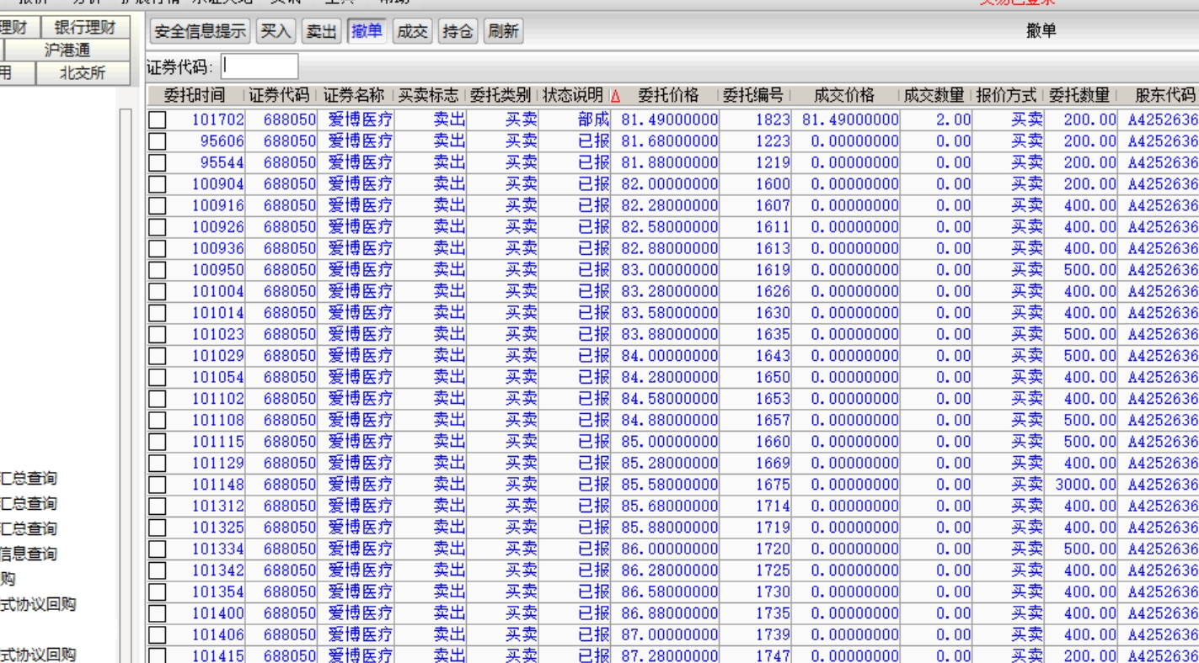Select the 撤单 cancel-order button

(367, 31)
